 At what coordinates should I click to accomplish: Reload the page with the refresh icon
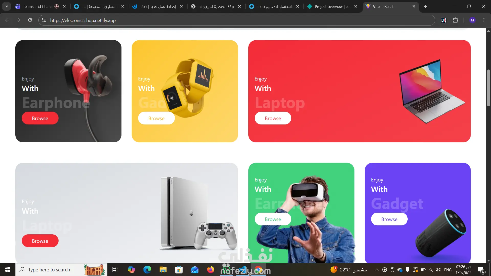(30, 20)
